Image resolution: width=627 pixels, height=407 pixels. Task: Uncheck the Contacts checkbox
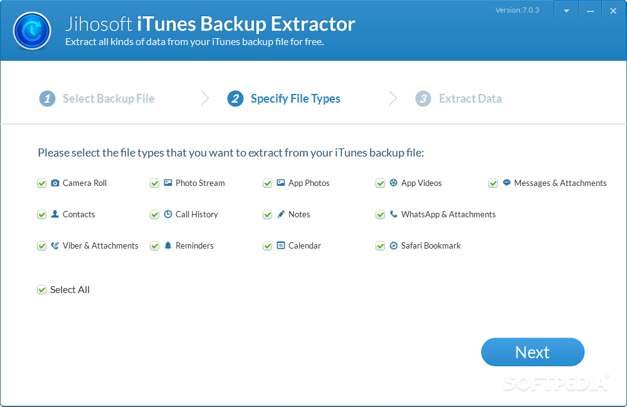tap(41, 215)
